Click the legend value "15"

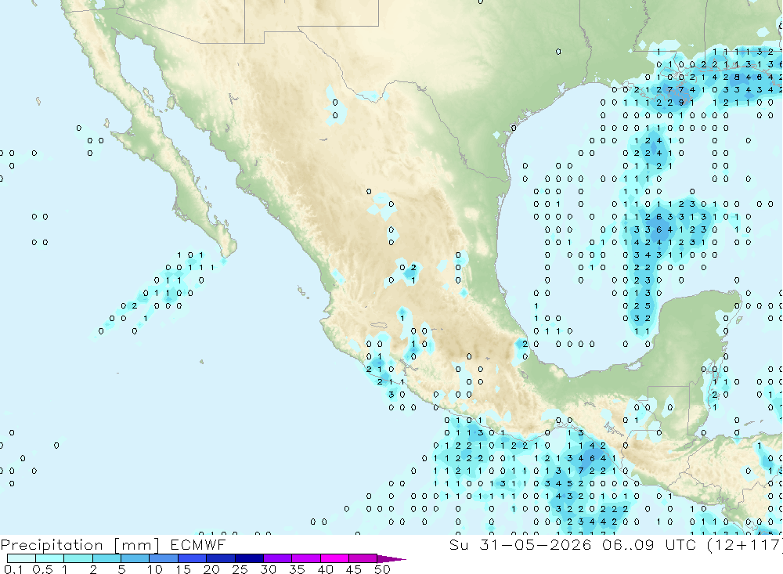(x=183, y=569)
